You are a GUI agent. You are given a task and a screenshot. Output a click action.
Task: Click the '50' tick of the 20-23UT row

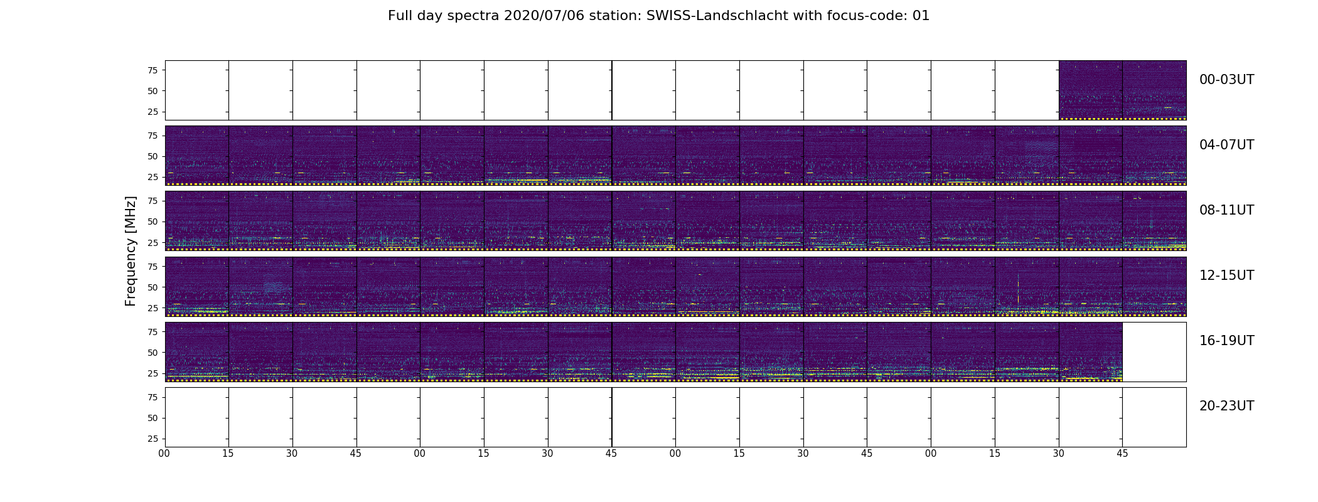(152, 418)
